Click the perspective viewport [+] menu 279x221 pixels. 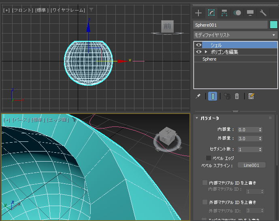click(7, 120)
